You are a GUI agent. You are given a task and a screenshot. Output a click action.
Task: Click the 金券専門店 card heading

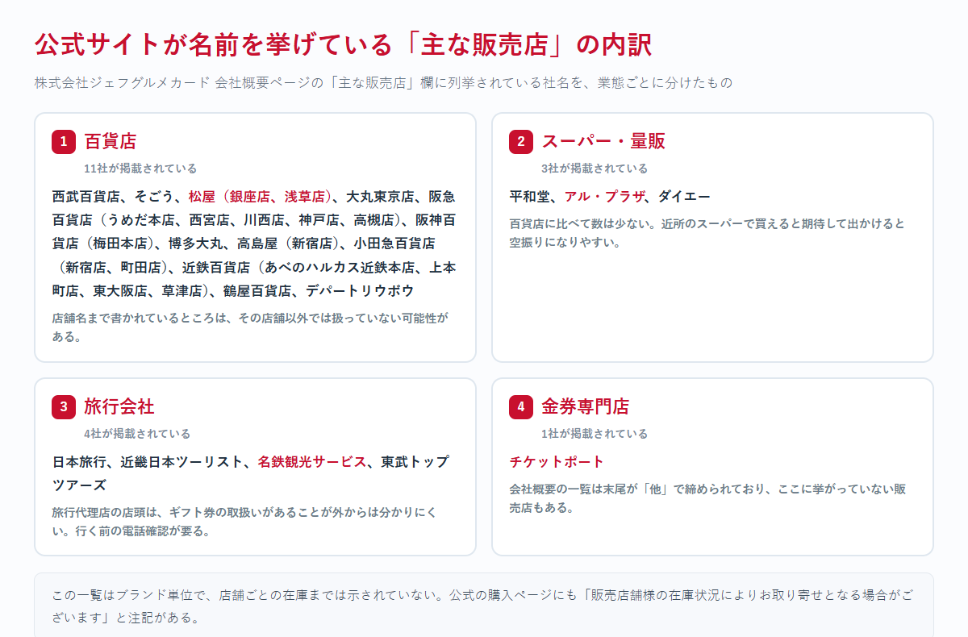586,406
